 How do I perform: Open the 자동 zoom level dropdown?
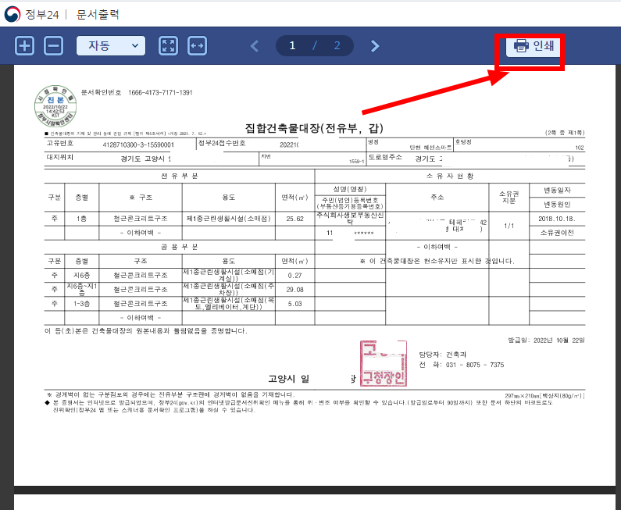(x=111, y=46)
